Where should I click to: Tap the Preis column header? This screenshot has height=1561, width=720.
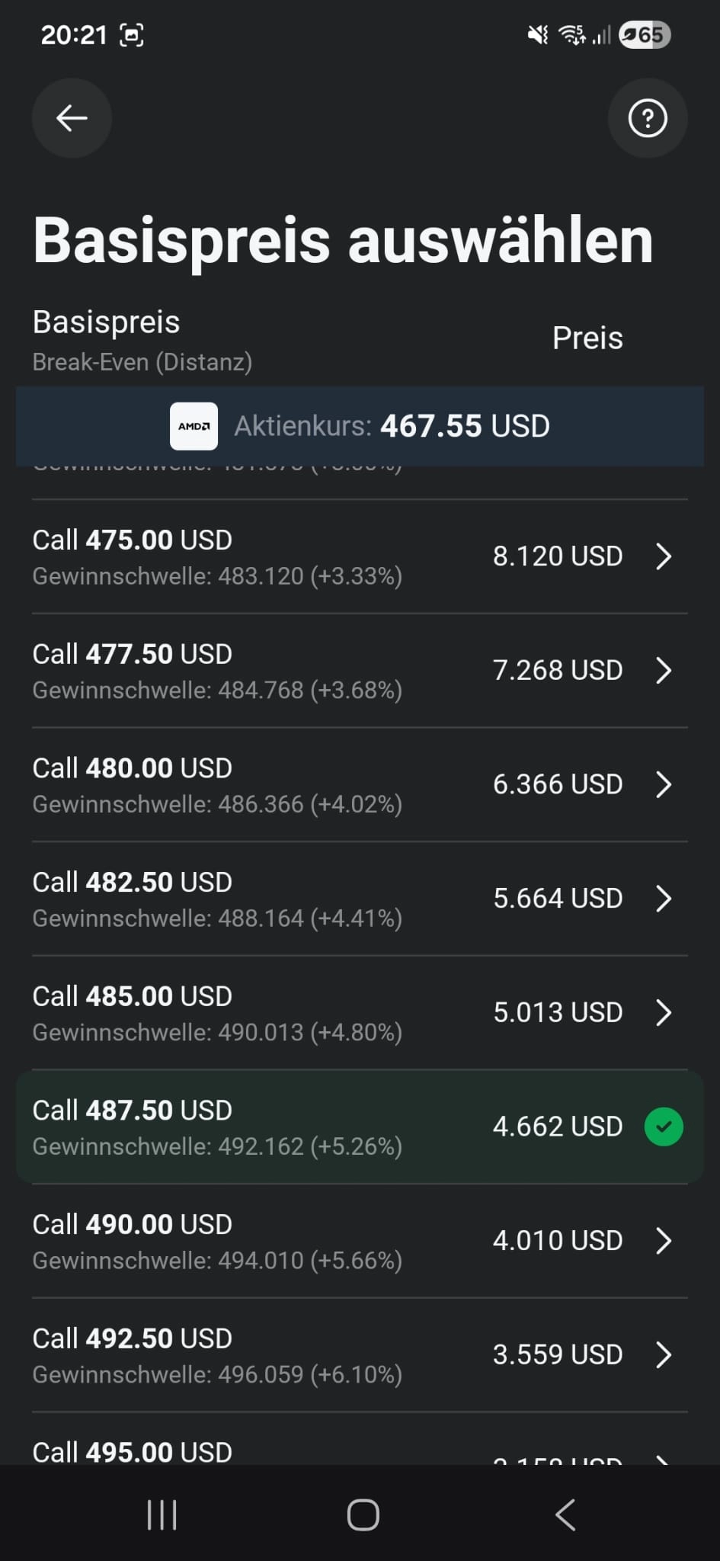(x=587, y=338)
